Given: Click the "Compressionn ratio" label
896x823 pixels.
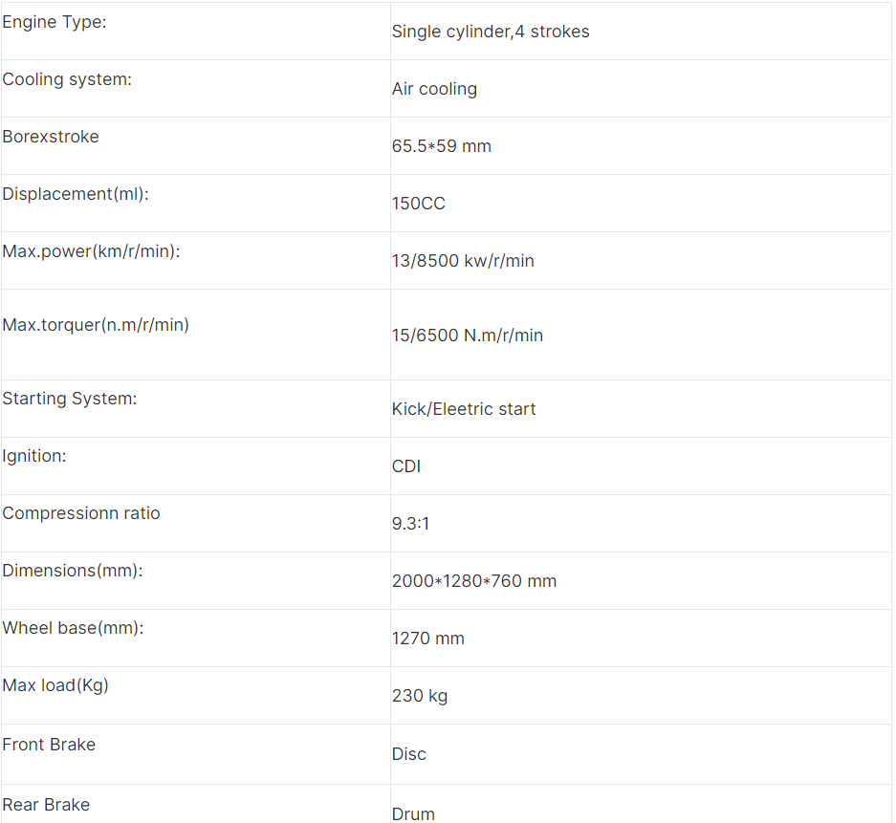Looking at the screenshot, I should pyautogui.click(x=81, y=513).
